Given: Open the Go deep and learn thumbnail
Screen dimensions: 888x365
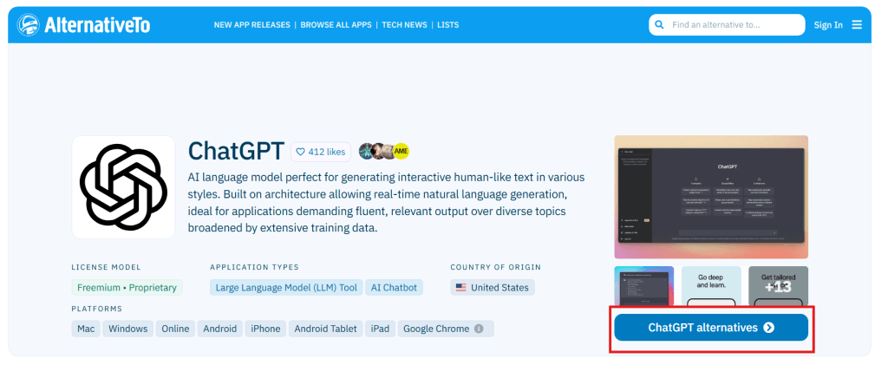Looking at the screenshot, I should 710,286.
